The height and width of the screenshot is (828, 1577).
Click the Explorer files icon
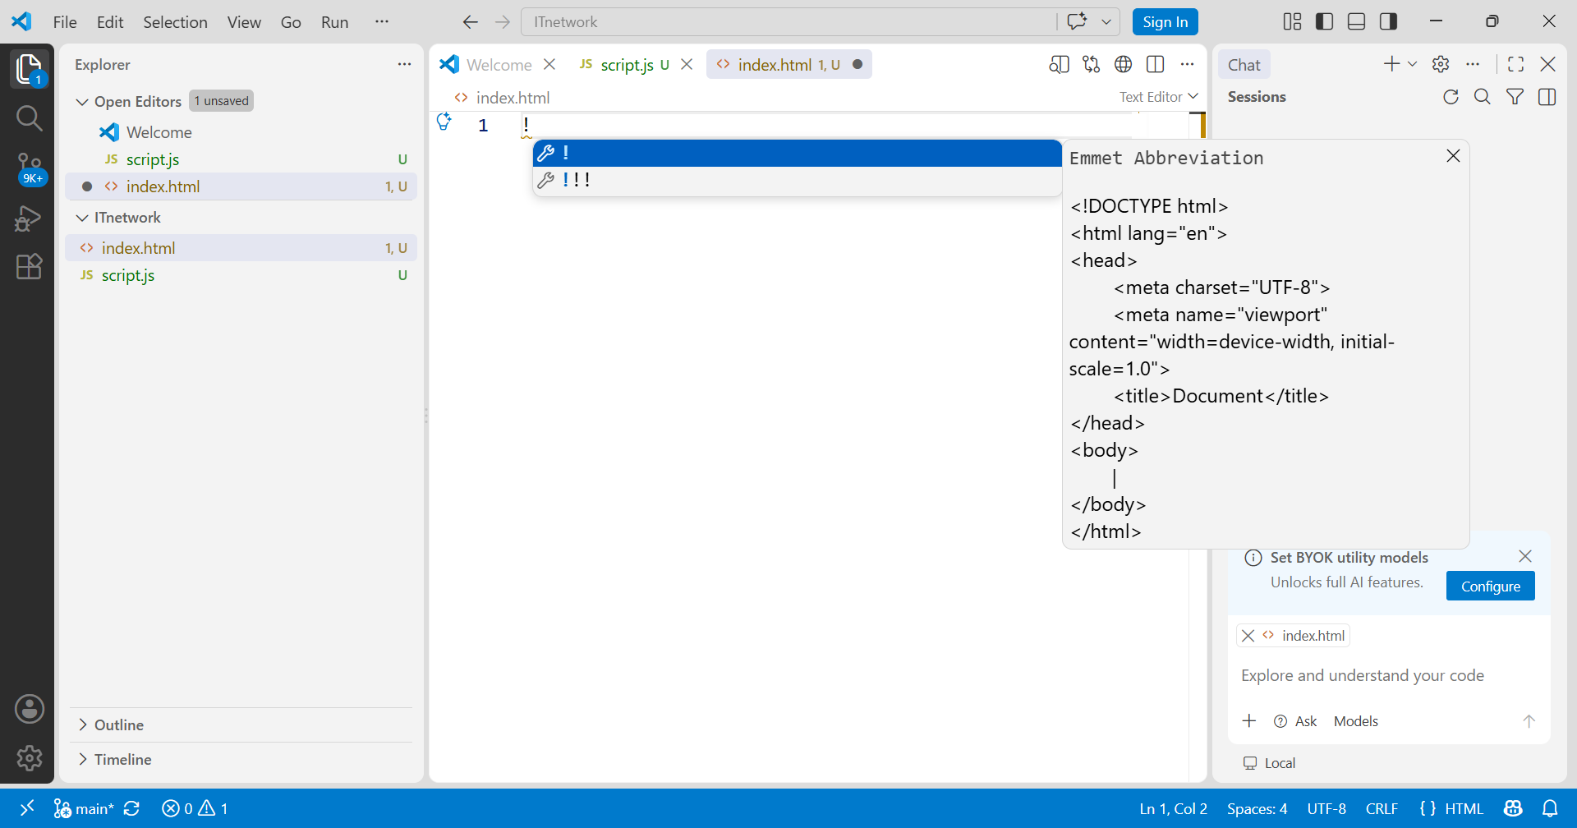pyautogui.click(x=29, y=69)
